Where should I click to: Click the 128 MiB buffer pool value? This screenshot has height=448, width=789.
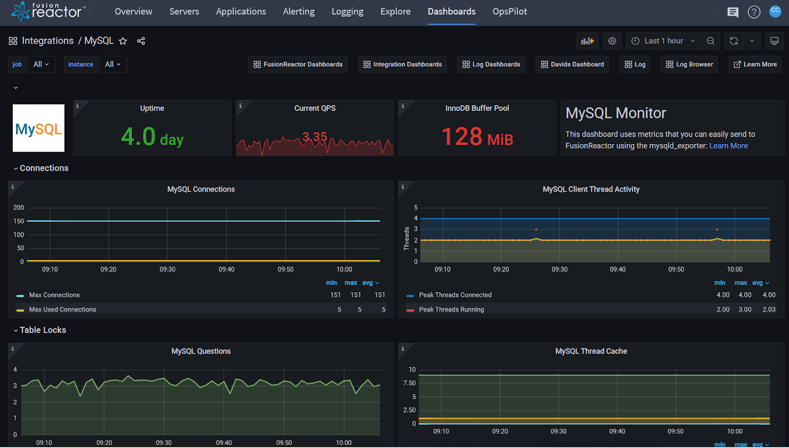(477, 137)
